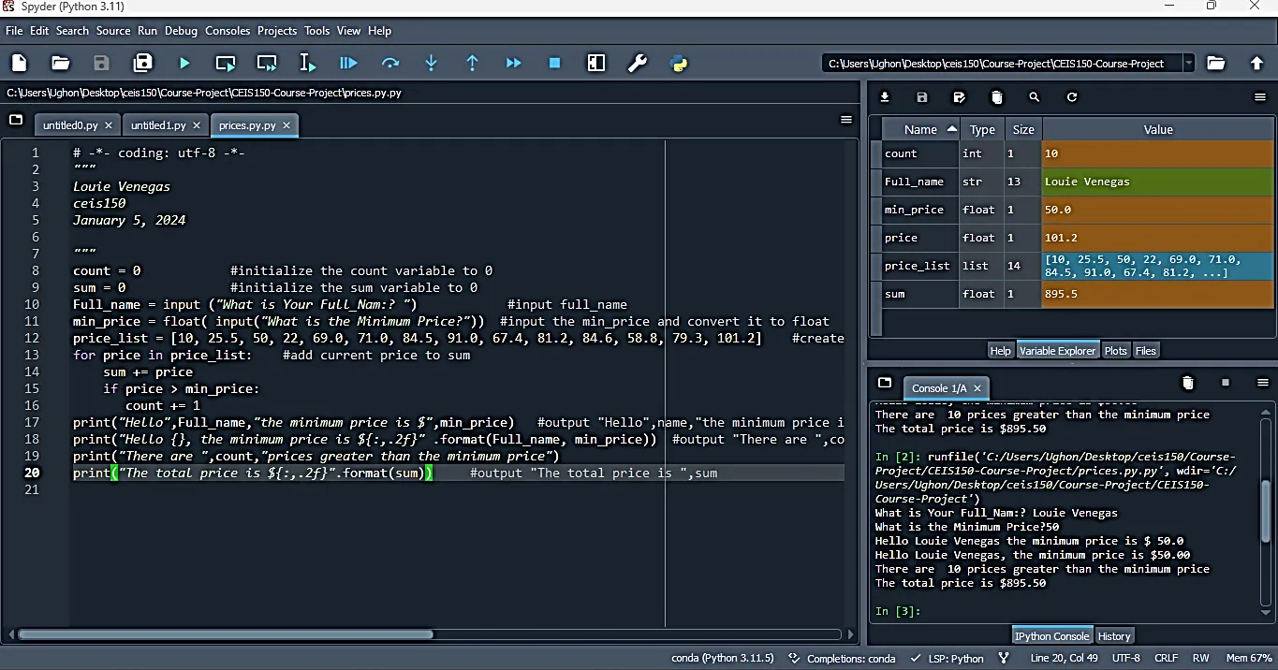Save Variable Explorer data
The height and width of the screenshot is (670, 1278).
coord(922,97)
